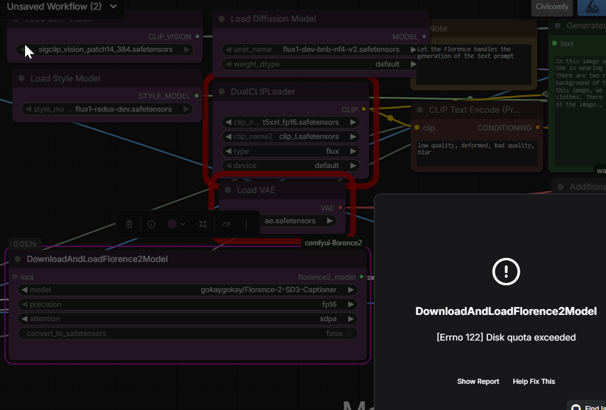Open the clip_name1 t5xxl_fp16.safetensors selector
This screenshot has height=410, width=606.
[x=291, y=122]
